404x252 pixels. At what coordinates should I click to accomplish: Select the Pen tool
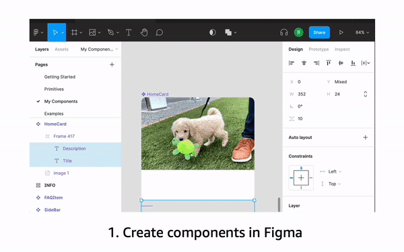pyautogui.click(x=111, y=32)
